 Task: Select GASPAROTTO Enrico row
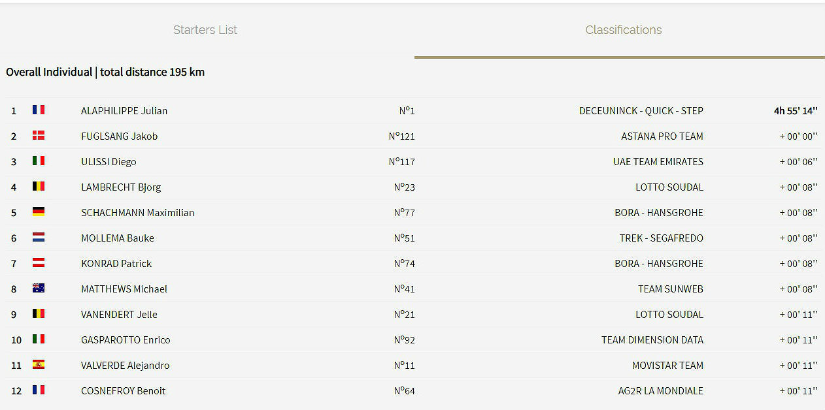[412, 340]
